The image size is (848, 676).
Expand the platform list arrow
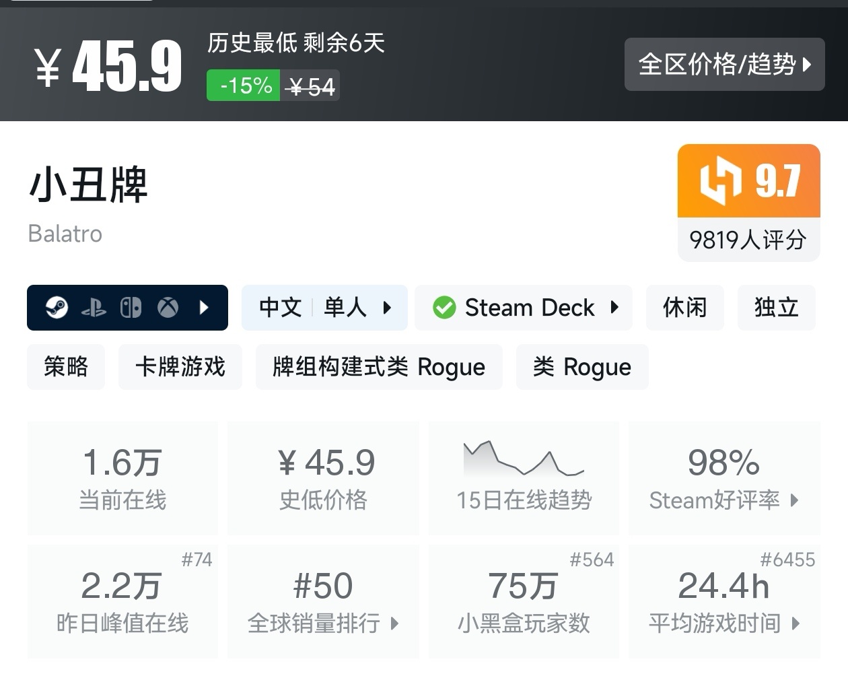point(204,308)
